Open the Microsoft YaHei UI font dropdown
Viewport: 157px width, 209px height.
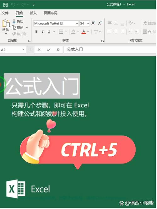pos(77,24)
